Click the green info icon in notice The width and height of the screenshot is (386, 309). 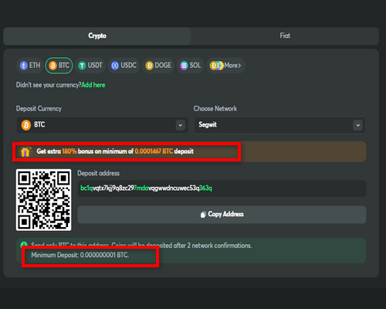[24, 245]
